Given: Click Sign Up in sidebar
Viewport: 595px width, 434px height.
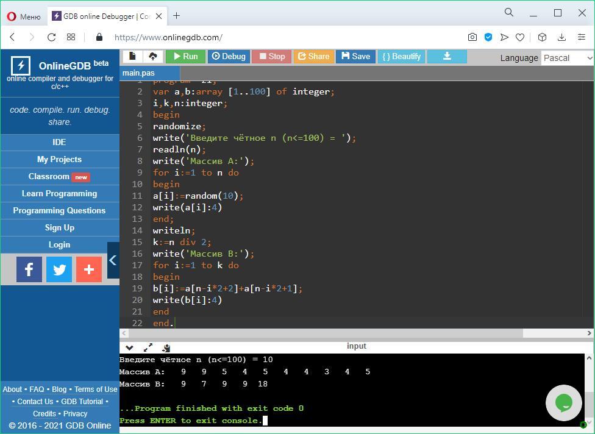Looking at the screenshot, I should 60,227.
